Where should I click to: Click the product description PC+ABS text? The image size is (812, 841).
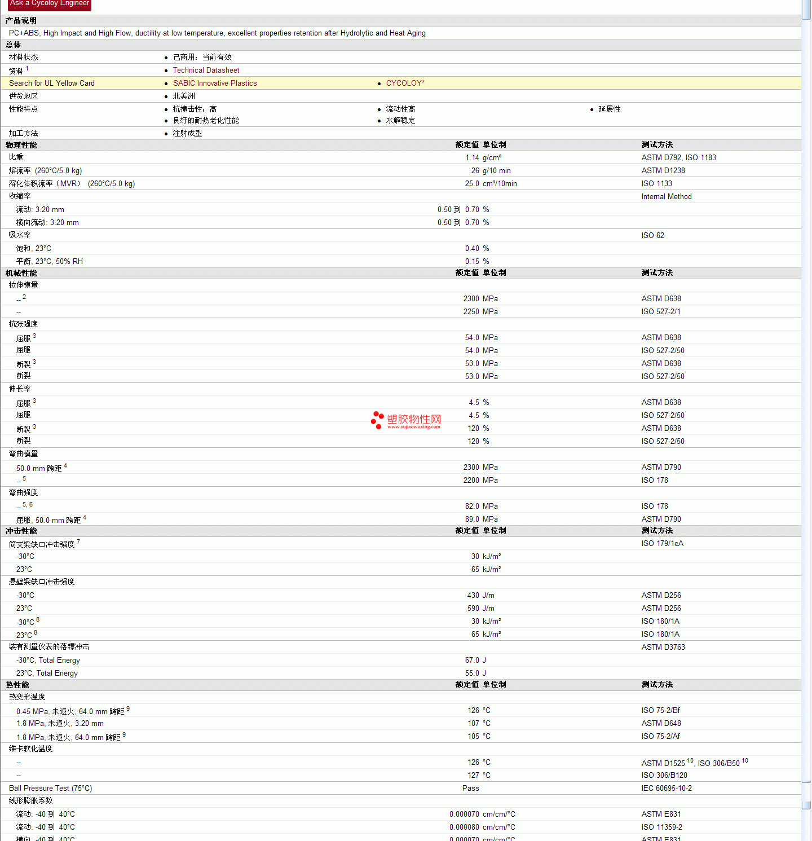click(217, 33)
